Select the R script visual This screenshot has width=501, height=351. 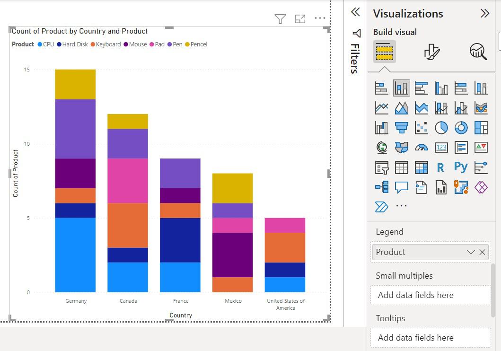(x=441, y=167)
